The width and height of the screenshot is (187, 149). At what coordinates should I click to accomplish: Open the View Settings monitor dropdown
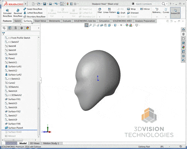point(137,25)
